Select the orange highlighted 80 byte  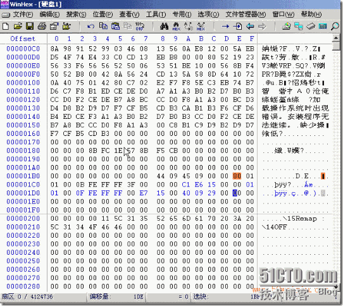point(237,176)
